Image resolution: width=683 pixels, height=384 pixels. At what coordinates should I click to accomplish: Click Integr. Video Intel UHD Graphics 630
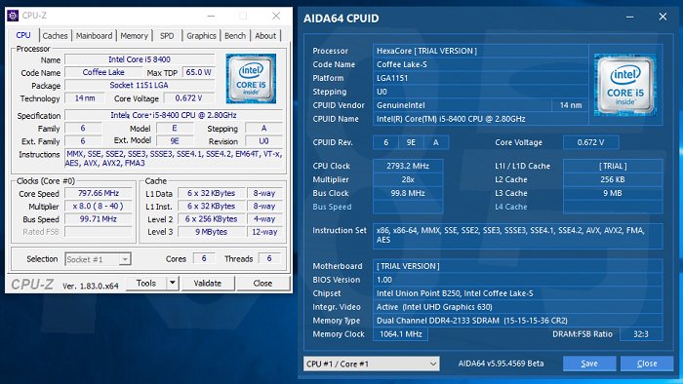517,307
